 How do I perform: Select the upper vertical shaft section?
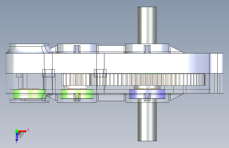pos(147,25)
